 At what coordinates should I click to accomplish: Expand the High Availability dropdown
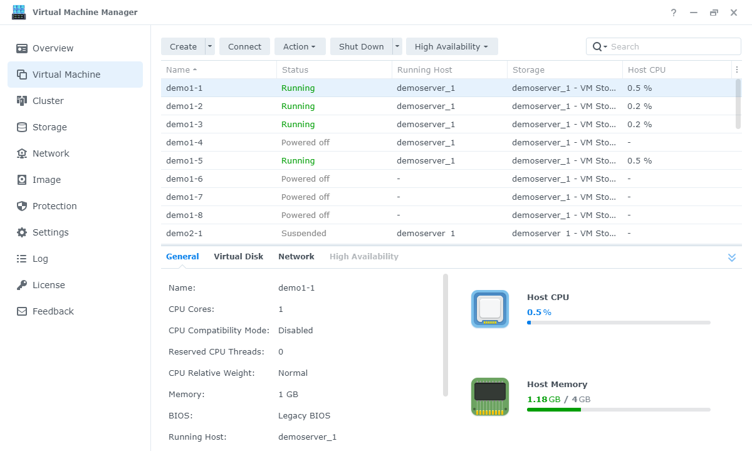pyautogui.click(x=451, y=46)
